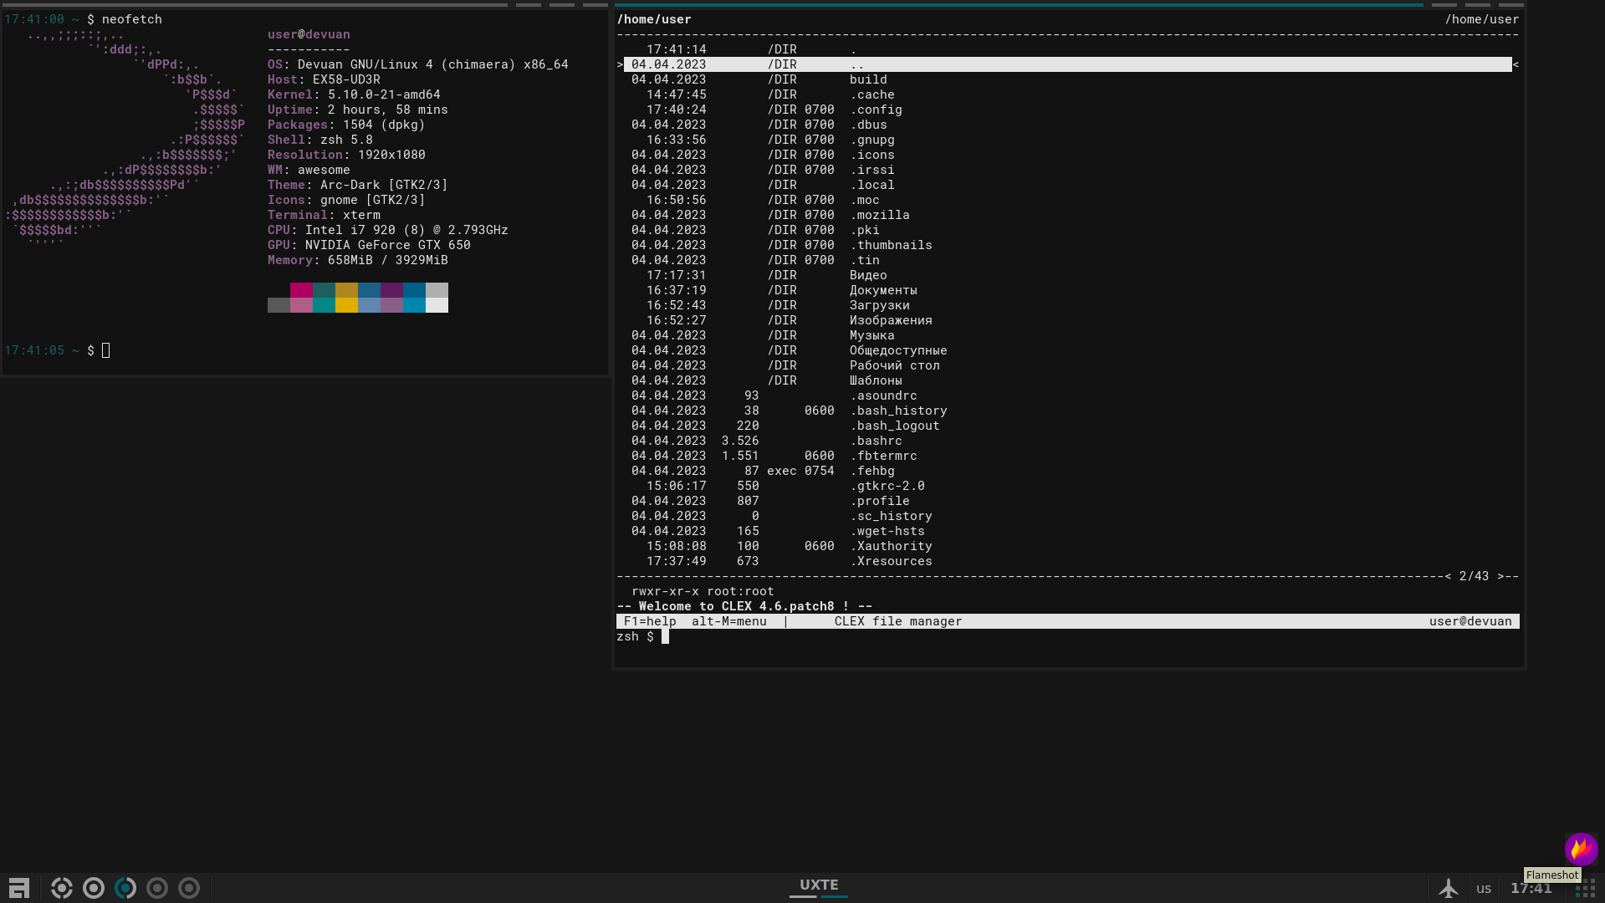Select the '.sc_history' file row
Screen dimensions: 1605x903
pyautogui.click(x=1068, y=516)
